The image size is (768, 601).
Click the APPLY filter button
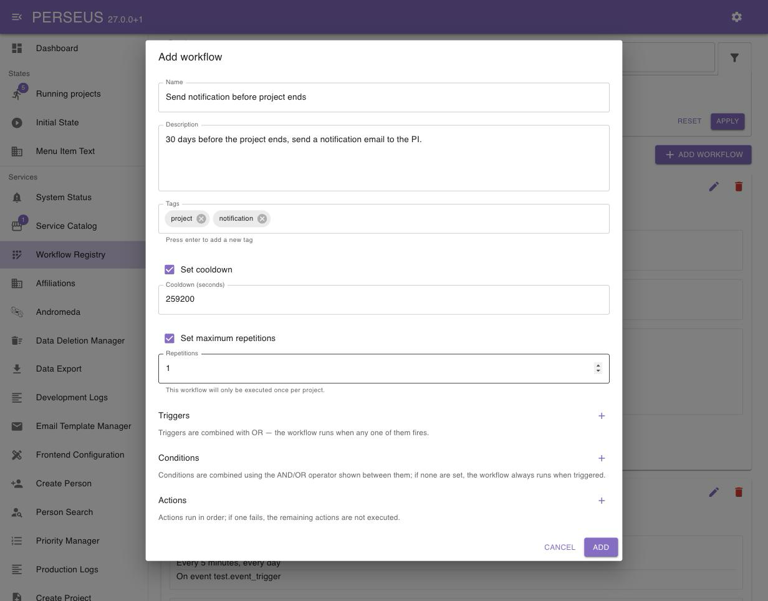pos(727,121)
